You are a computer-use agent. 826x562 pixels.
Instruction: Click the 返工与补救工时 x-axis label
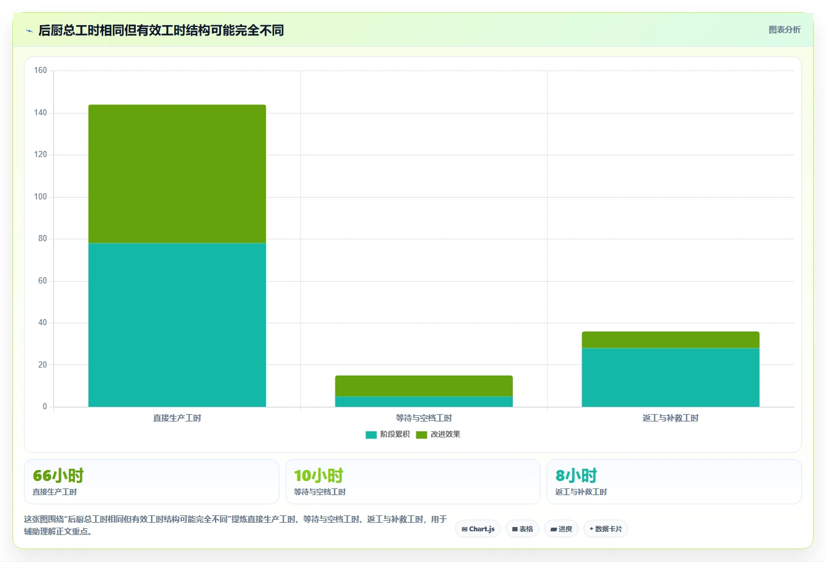coord(671,418)
